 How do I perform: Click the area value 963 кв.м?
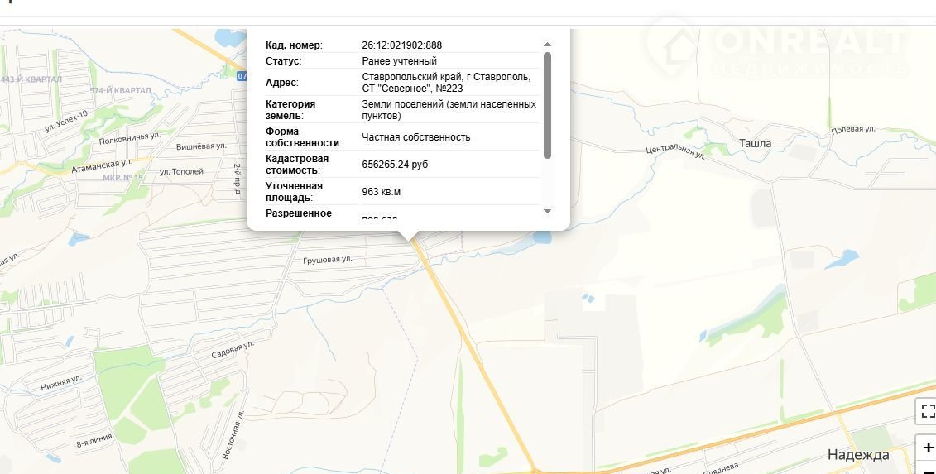381,192
